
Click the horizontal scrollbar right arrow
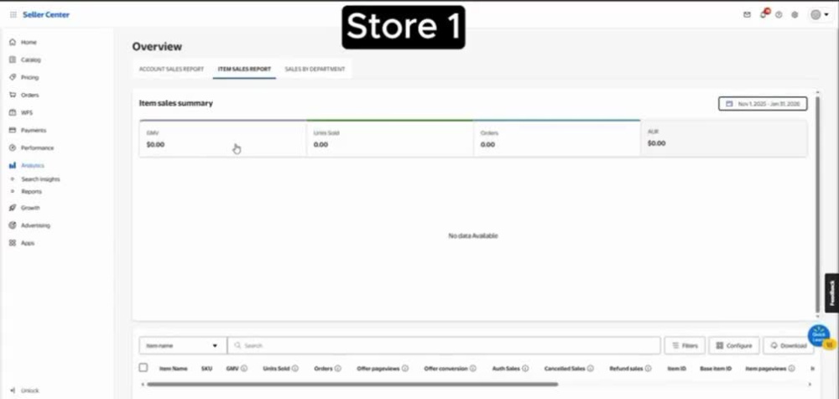point(810,384)
